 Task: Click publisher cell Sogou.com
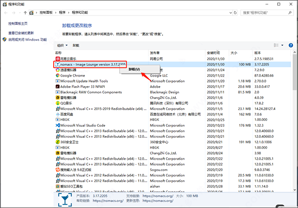159,170
